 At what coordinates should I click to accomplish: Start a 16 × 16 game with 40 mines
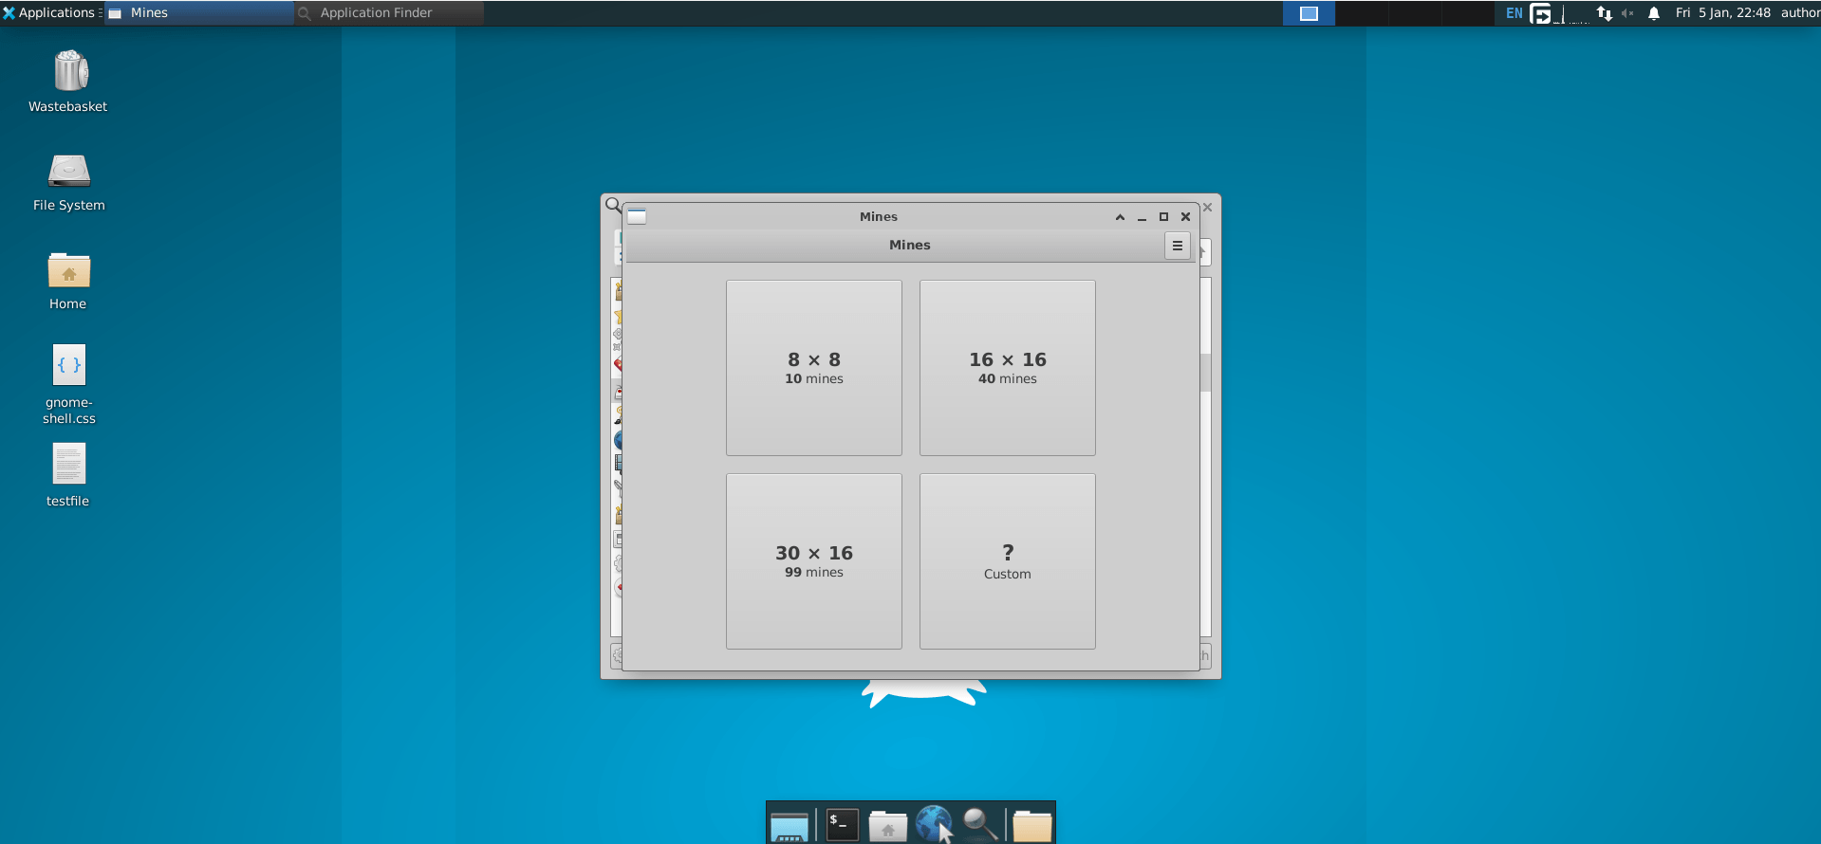click(x=1007, y=368)
